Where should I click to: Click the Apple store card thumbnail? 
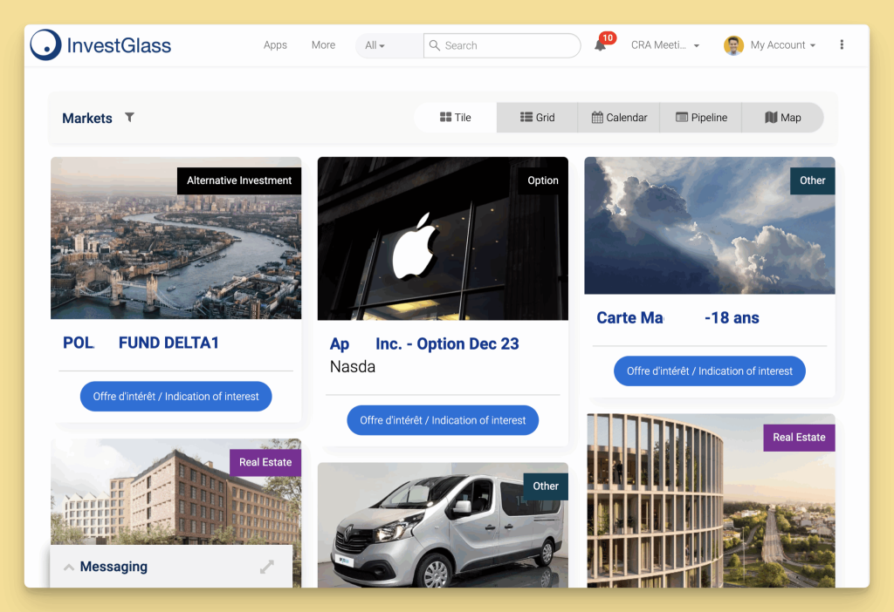(443, 238)
